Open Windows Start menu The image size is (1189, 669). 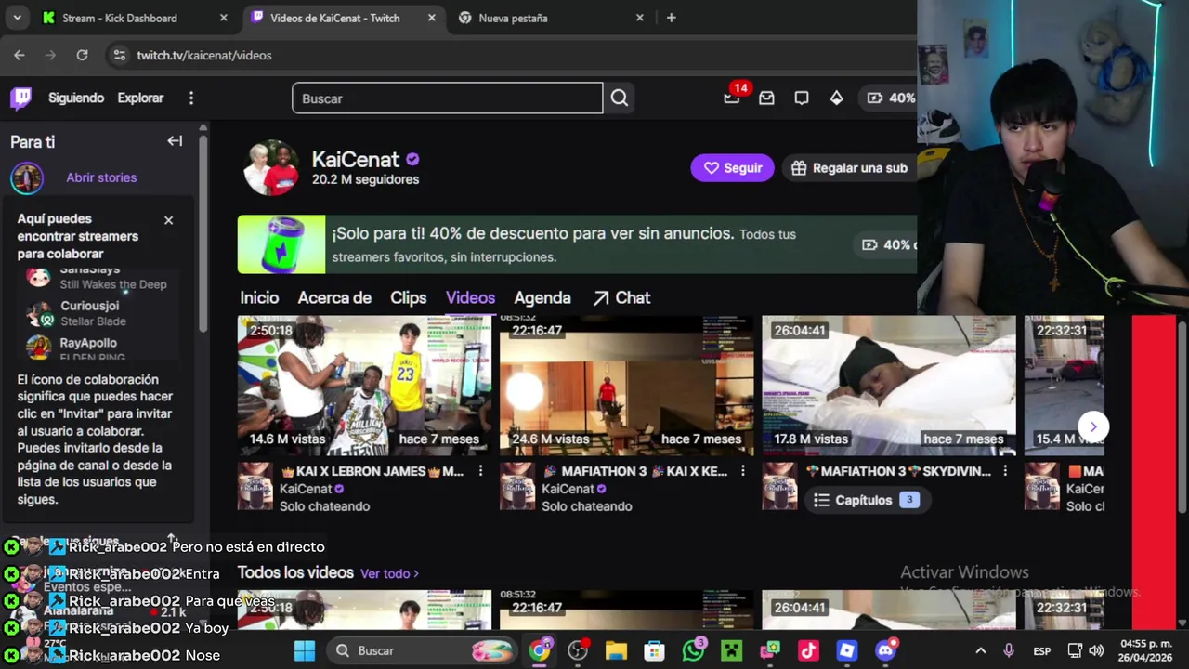(305, 650)
